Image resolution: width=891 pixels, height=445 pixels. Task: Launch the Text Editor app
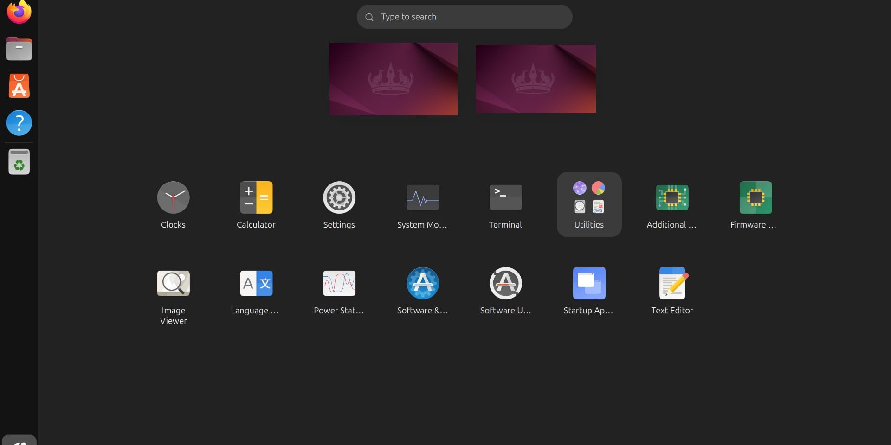(x=672, y=284)
